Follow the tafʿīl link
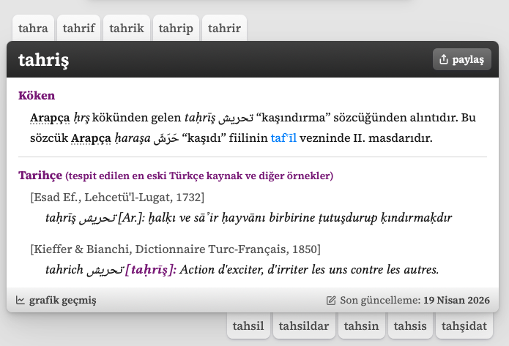The height and width of the screenshot is (346, 509). 283,138
